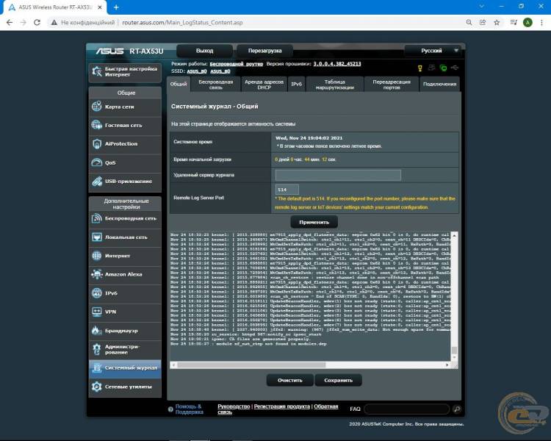Switch to the Общий log tab

click(179, 84)
